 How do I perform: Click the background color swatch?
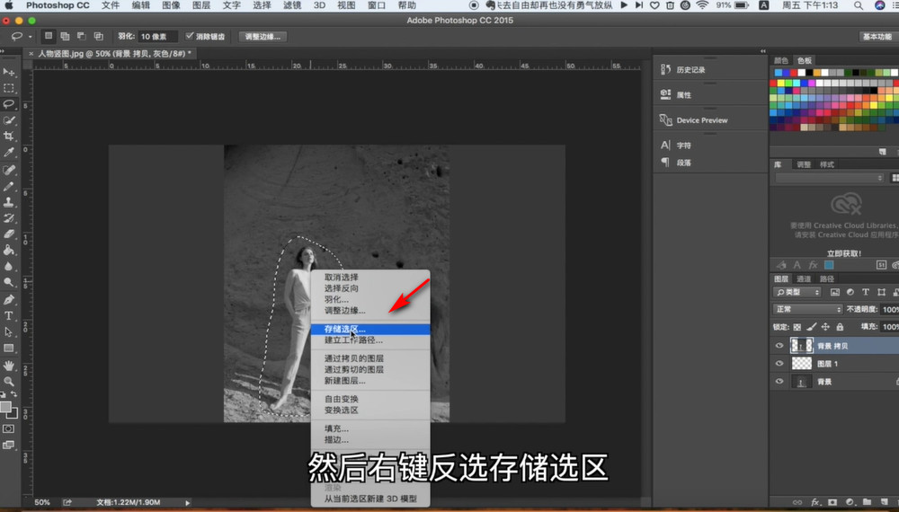pyautogui.click(x=13, y=414)
